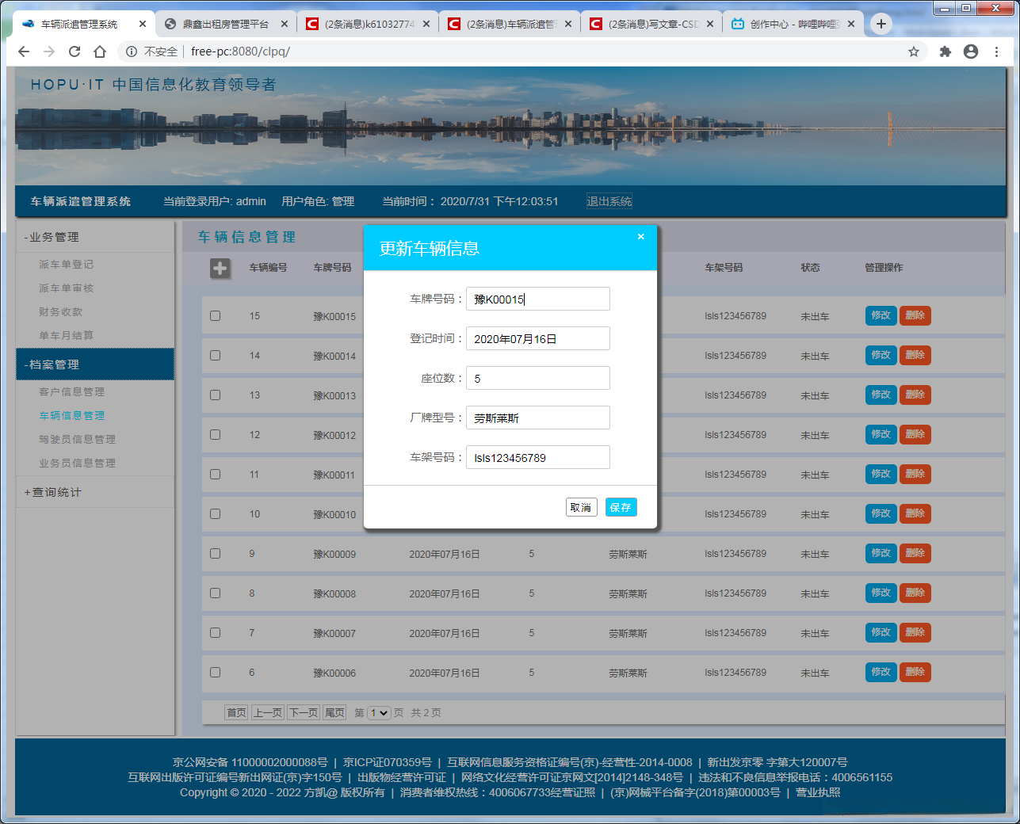This screenshot has height=824, width=1020.
Task: Click 修改 for vehicle 豫K00009
Action: [881, 553]
